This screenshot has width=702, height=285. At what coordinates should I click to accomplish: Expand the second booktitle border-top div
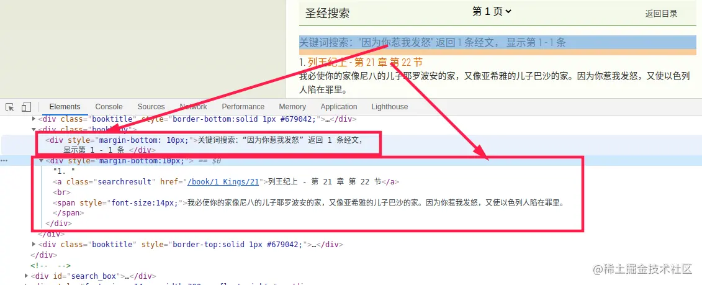[34, 244]
